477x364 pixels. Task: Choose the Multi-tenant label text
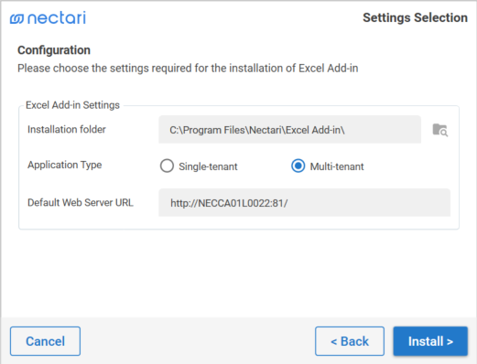(337, 166)
